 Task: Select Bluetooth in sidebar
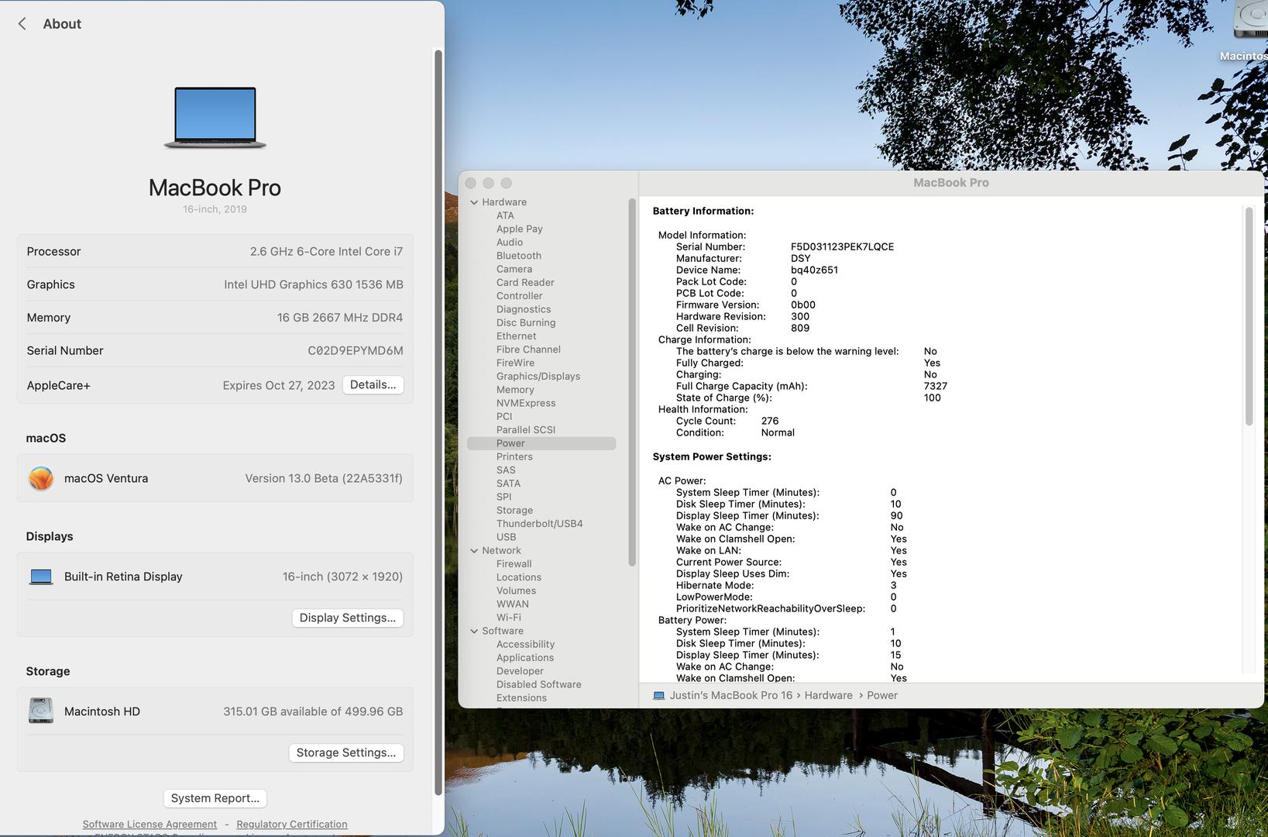[519, 256]
